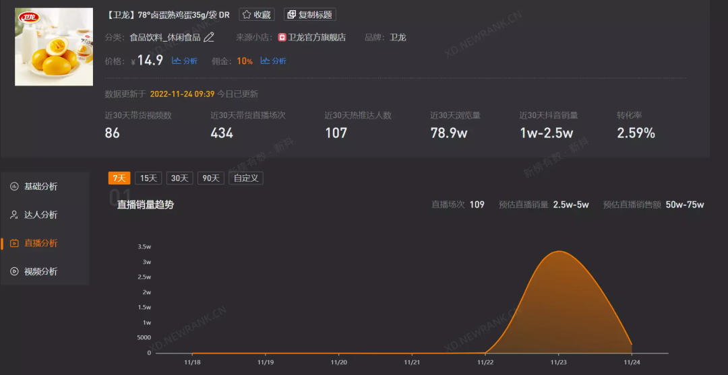Click the commission value 10%
Image resolution: width=728 pixels, height=375 pixels.
(245, 61)
